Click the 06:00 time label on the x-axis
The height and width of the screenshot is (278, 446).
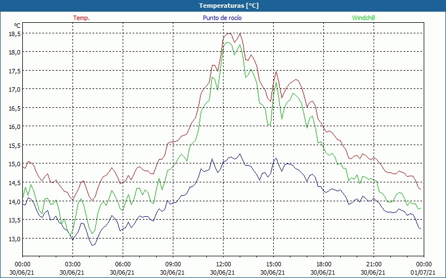click(123, 265)
